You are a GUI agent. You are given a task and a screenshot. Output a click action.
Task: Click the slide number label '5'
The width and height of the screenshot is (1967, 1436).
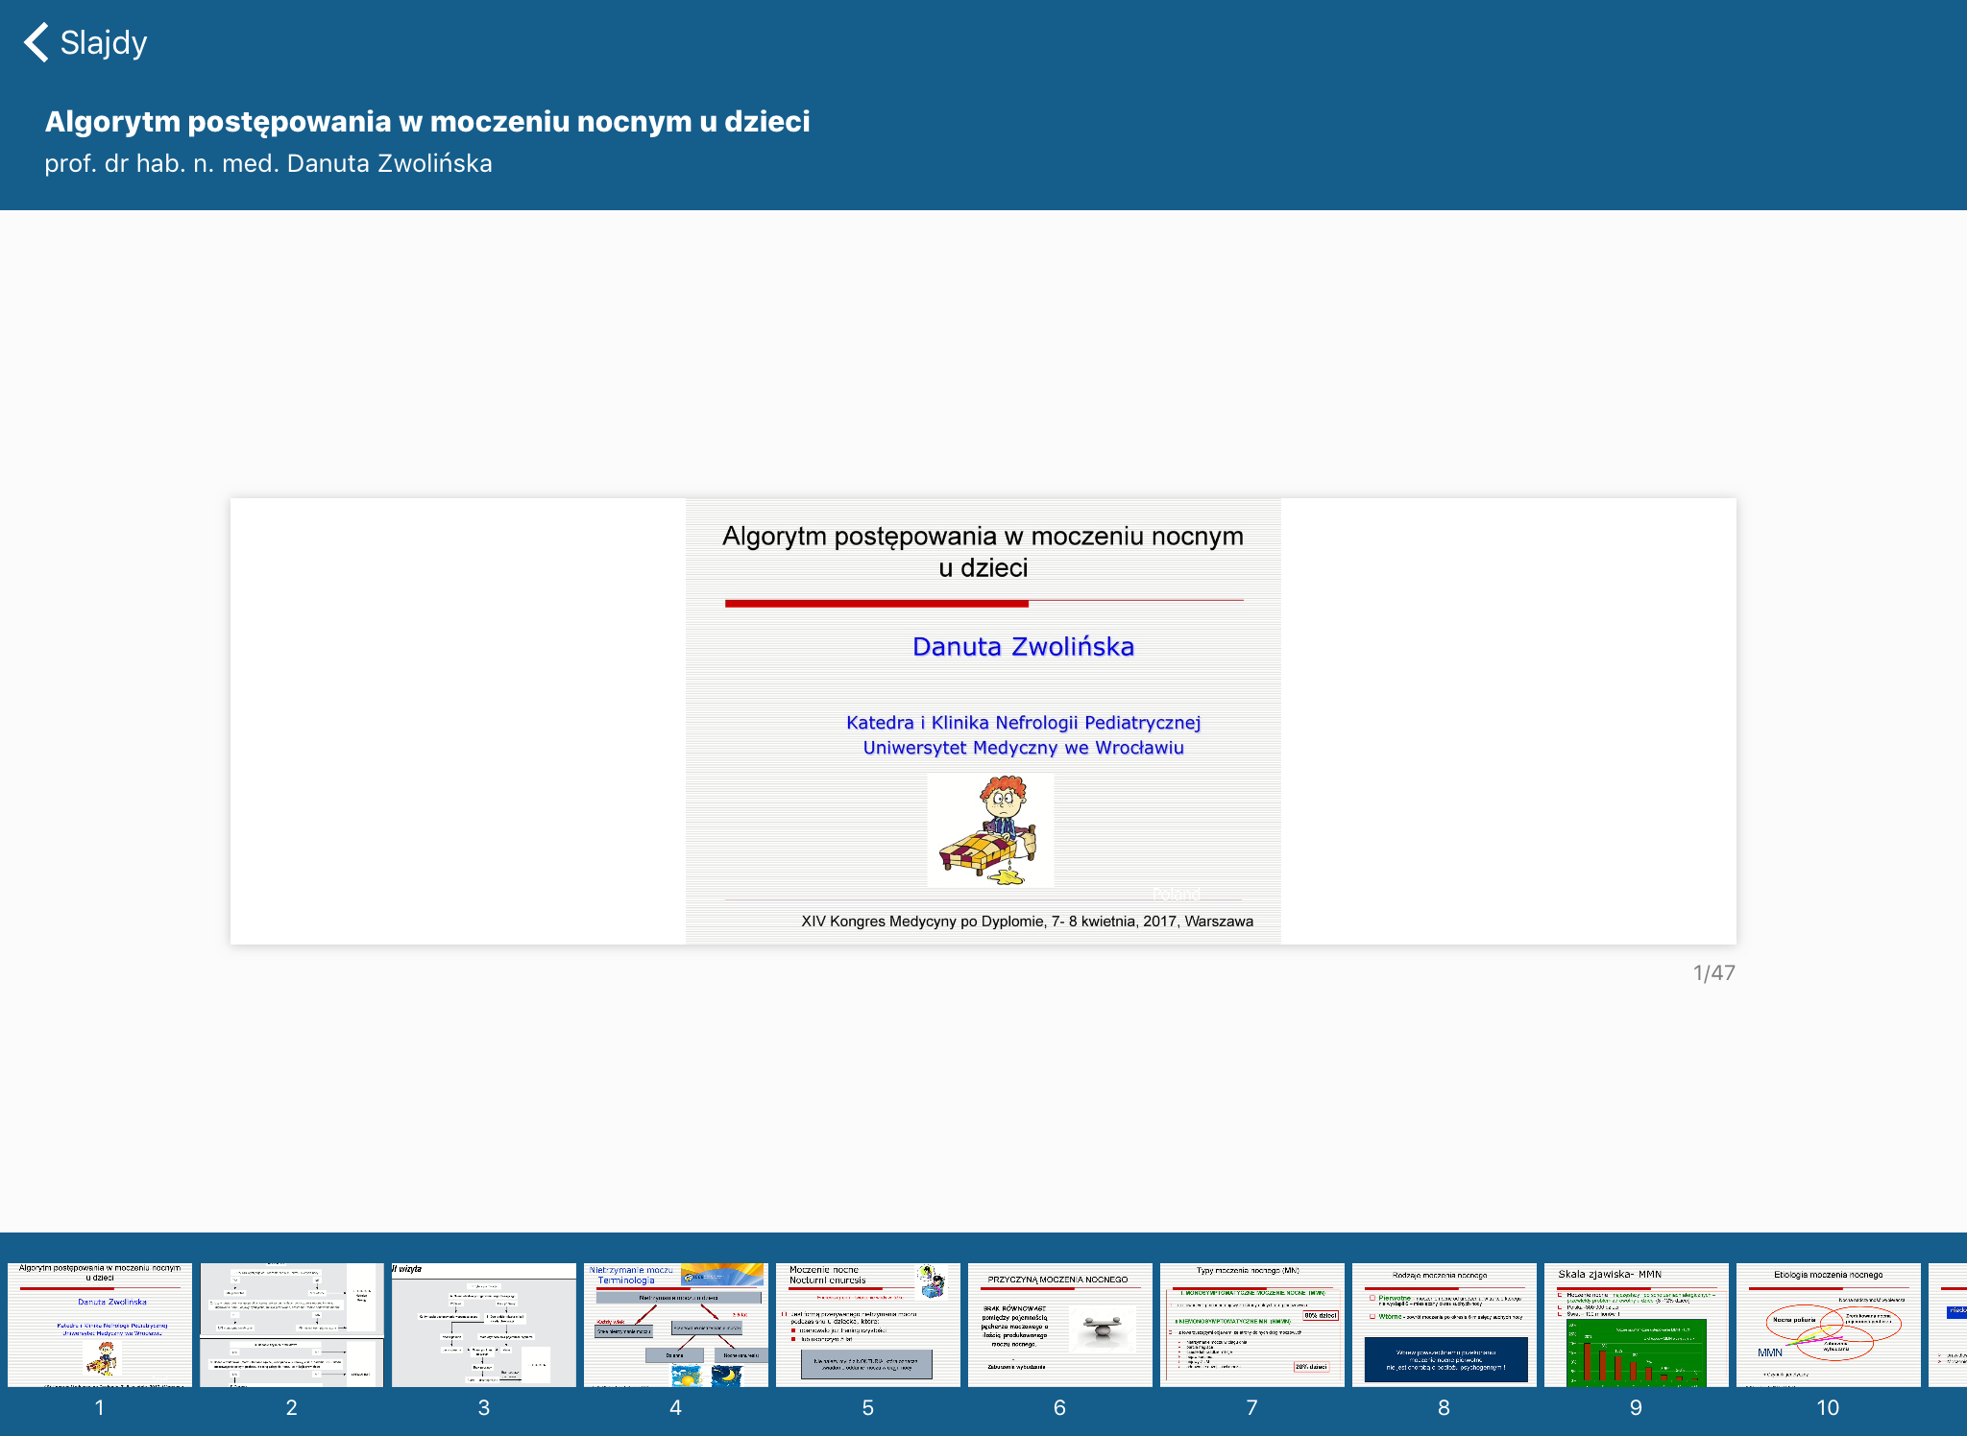[867, 1406]
